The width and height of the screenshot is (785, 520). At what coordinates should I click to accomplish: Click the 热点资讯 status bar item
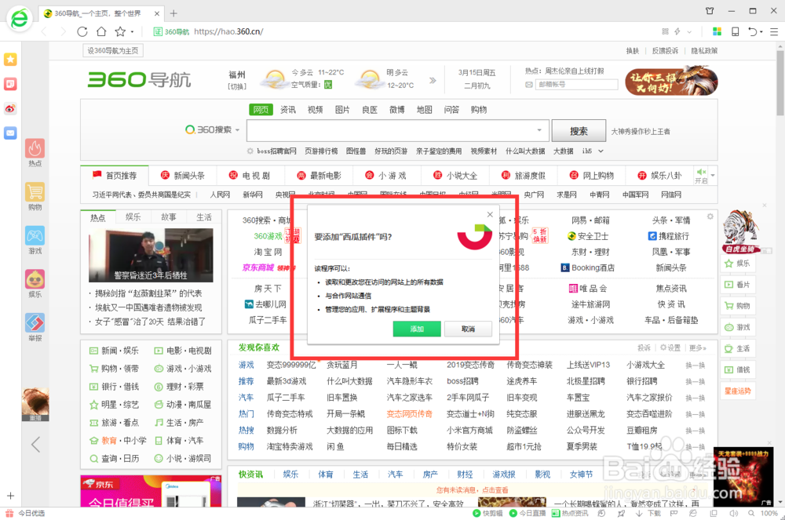(570, 513)
